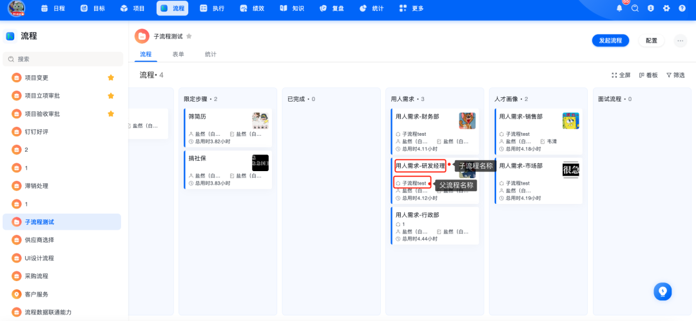
Task: Open the 绩效 nav tab
Action: (x=252, y=8)
